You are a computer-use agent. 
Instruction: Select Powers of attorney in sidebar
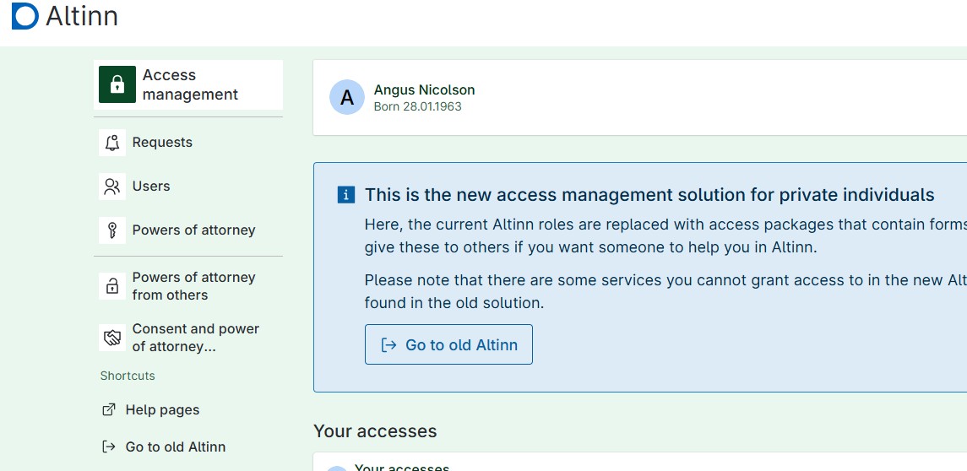click(x=188, y=230)
